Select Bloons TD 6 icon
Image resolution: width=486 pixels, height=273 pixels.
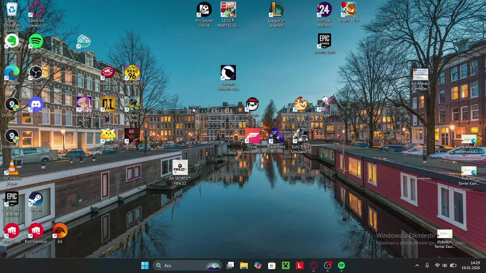pyautogui.click(x=349, y=12)
